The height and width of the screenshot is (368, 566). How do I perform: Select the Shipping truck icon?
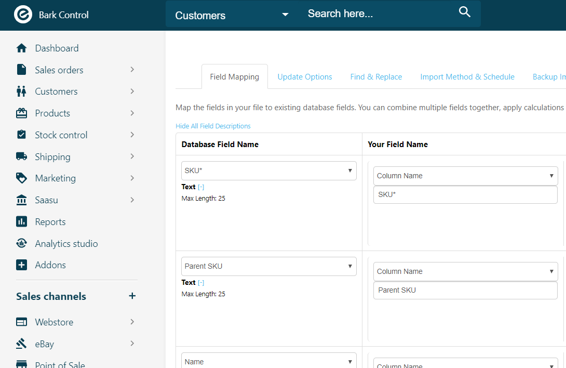pyautogui.click(x=22, y=156)
